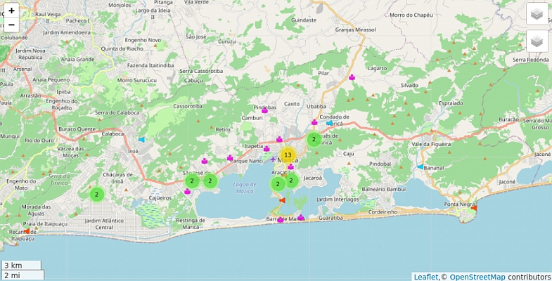This screenshot has height=281, width=552.
Task: Expand the lower layers control
Action: click(537, 41)
